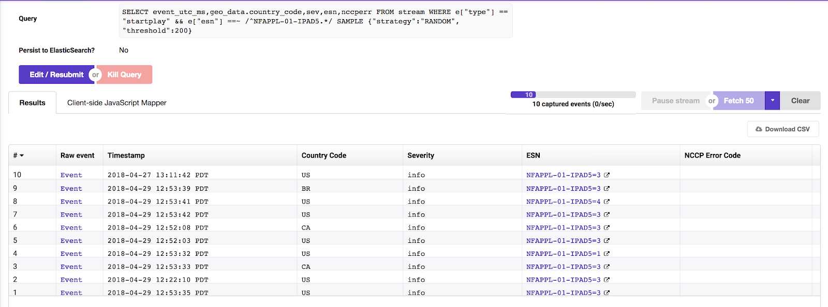
Task: Click inside the SELECT query text box
Action: pos(316,21)
